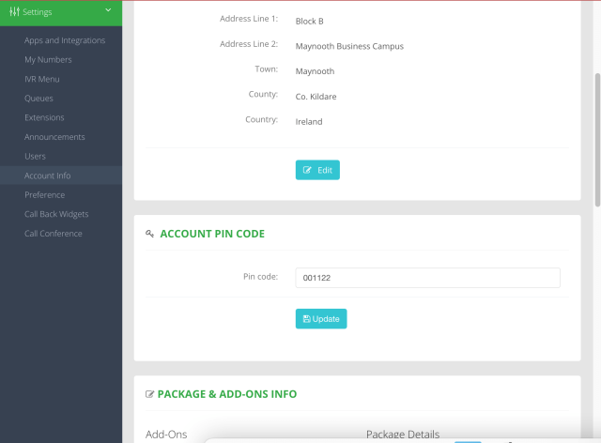Go to the Users page
This screenshot has height=443, width=601.
35,156
